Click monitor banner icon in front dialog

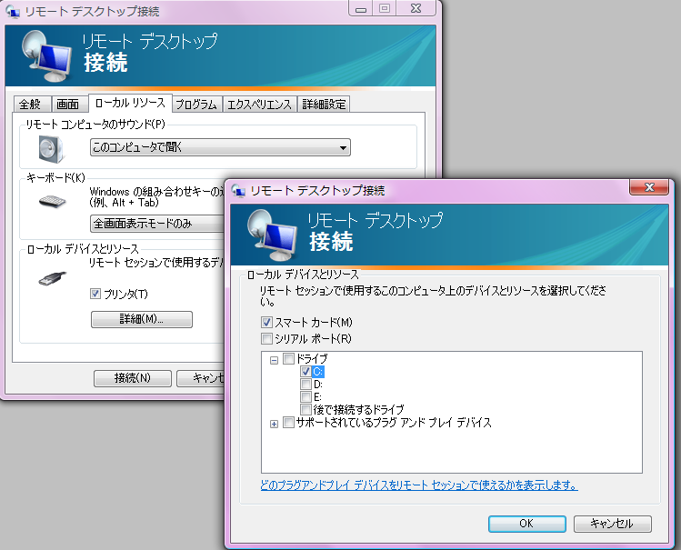pos(273,235)
